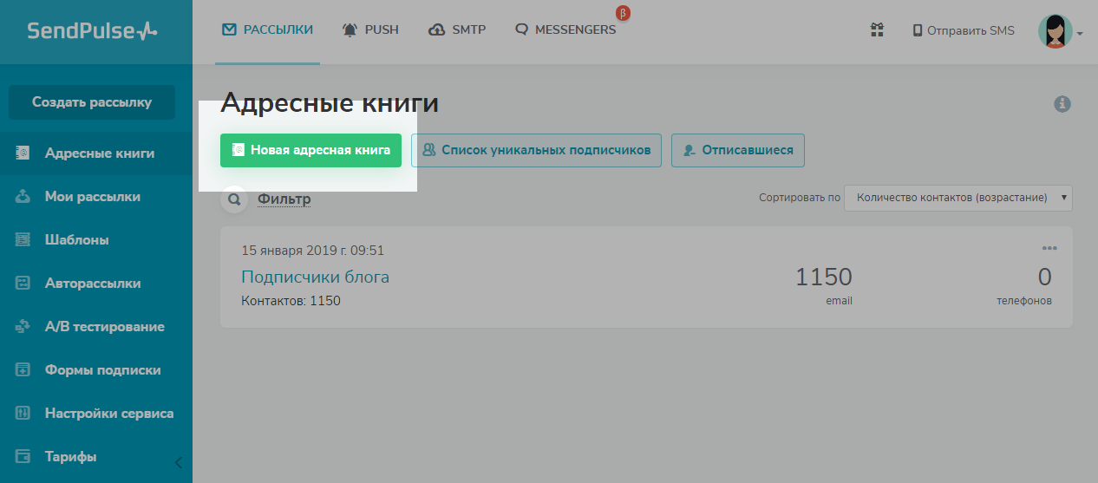Click the 0 телефонов count
Screen dimensions: 1098x483
(x=1044, y=277)
